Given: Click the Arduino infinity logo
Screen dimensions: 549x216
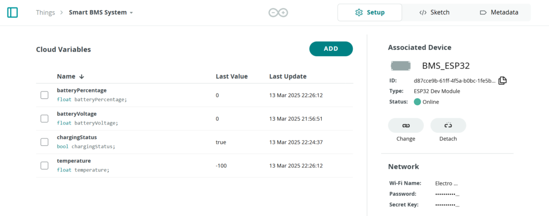Looking at the screenshot, I should [x=278, y=12].
